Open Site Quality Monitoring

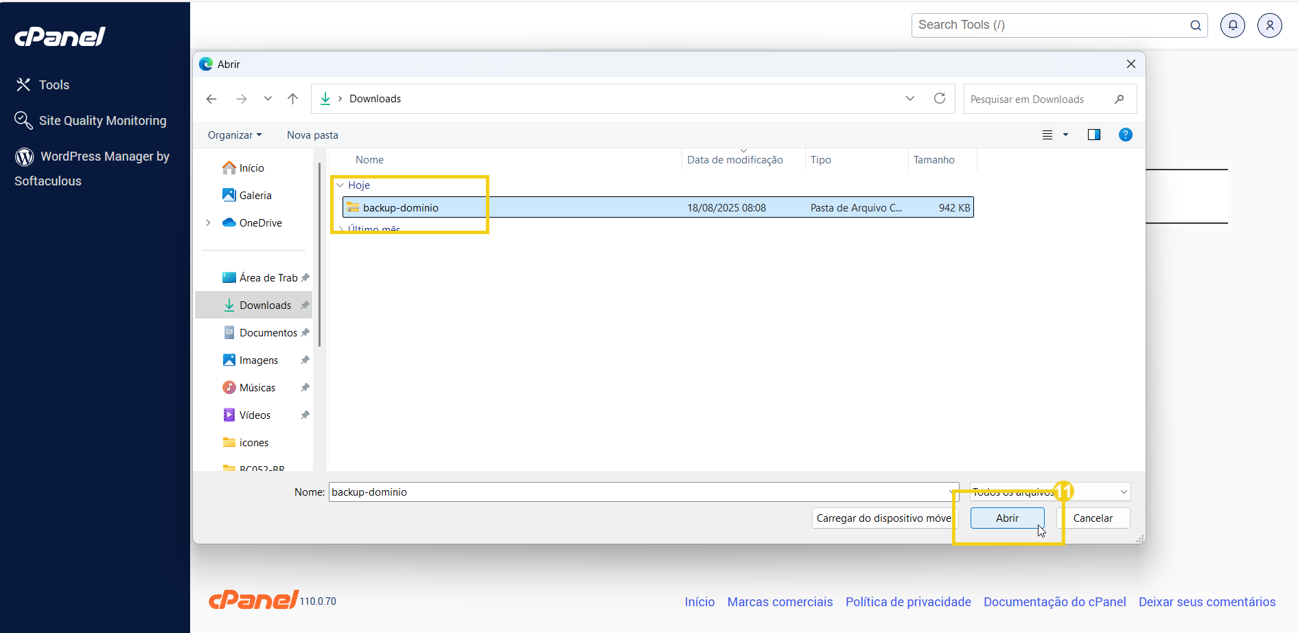pos(91,120)
